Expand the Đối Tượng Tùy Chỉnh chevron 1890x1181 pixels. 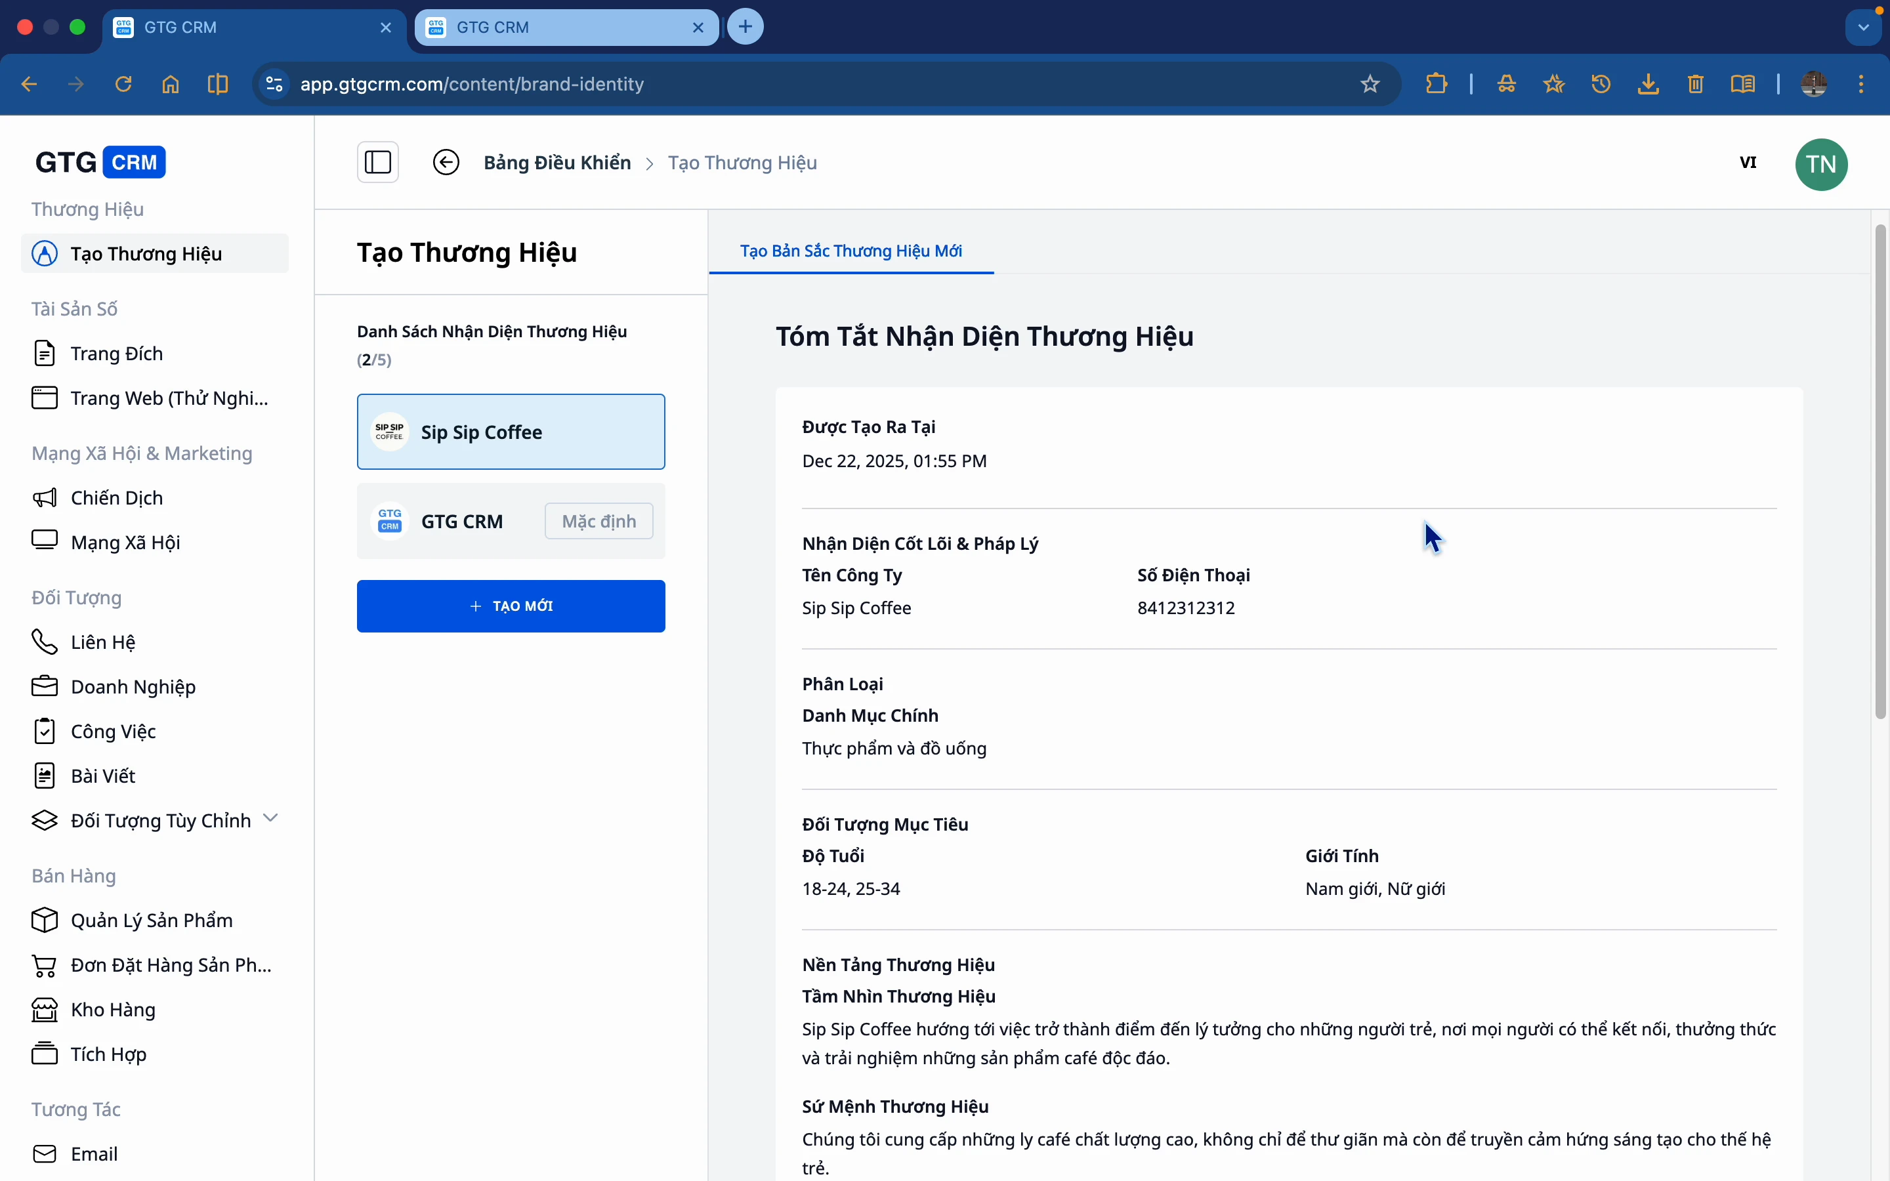pos(270,819)
